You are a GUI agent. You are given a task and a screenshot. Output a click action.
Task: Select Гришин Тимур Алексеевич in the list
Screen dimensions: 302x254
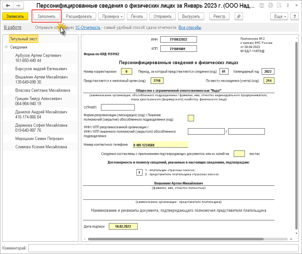[x=40, y=101]
